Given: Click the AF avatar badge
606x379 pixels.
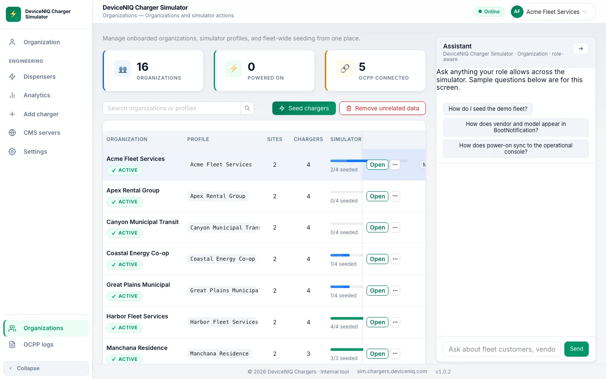Looking at the screenshot, I should click(517, 12).
